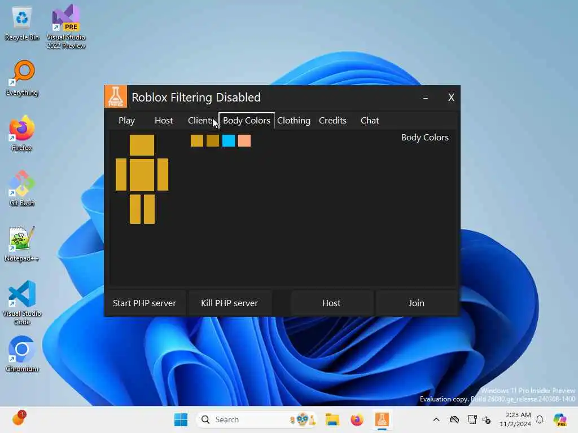Image resolution: width=578 pixels, height=433 pixels.
Task: Open widgets icon with notification badge
Action: 19,419
